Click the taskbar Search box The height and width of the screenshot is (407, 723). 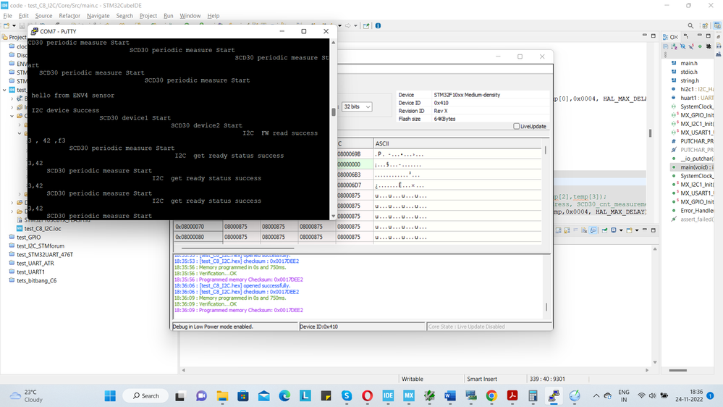145,396
